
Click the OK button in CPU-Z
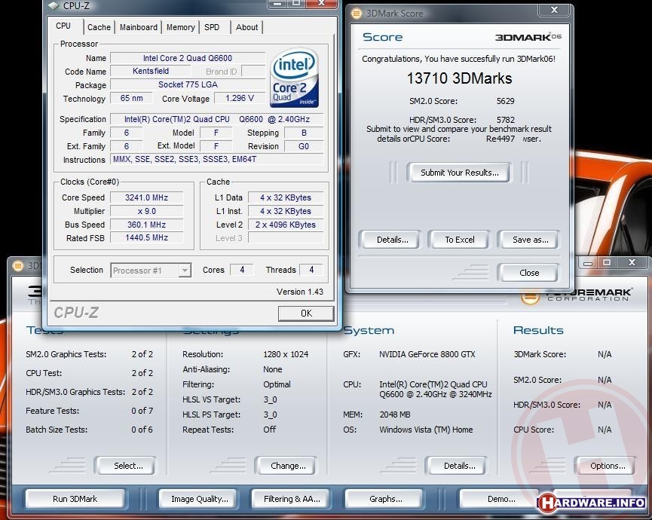306,314
